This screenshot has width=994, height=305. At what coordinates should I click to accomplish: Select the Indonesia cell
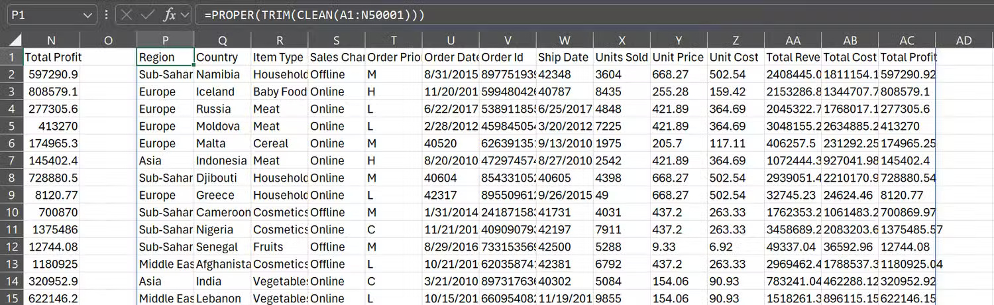click(222, 160)
